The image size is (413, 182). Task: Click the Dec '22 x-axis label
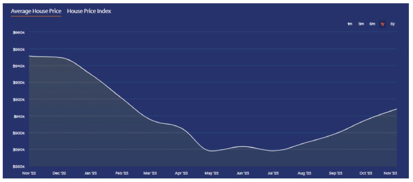click(x=60, y=173)
